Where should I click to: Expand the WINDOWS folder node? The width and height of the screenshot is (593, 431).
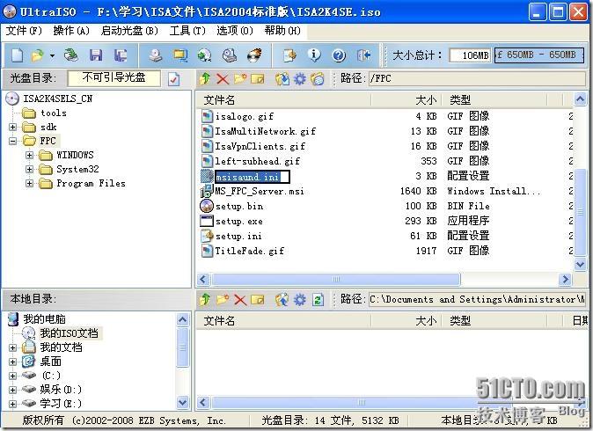tap(30, 155)
